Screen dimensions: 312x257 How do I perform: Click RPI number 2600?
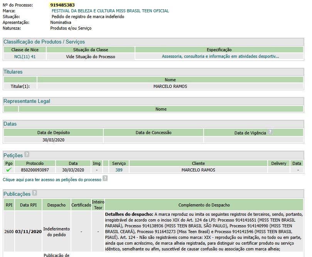point(9,232)
